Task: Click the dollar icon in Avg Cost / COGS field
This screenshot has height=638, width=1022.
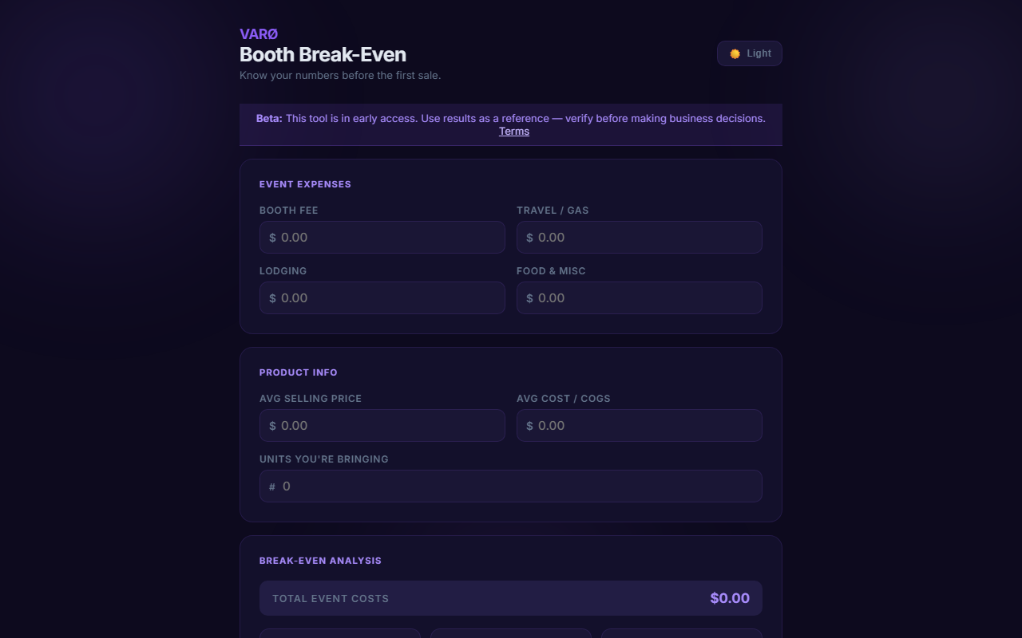Action: pyautogui.click(x=529, y=426)
